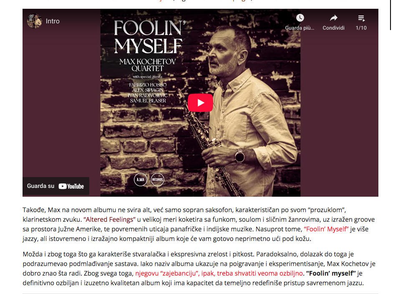
Task: Click the A.MA circular logo on cover
Action: [140, 180]
